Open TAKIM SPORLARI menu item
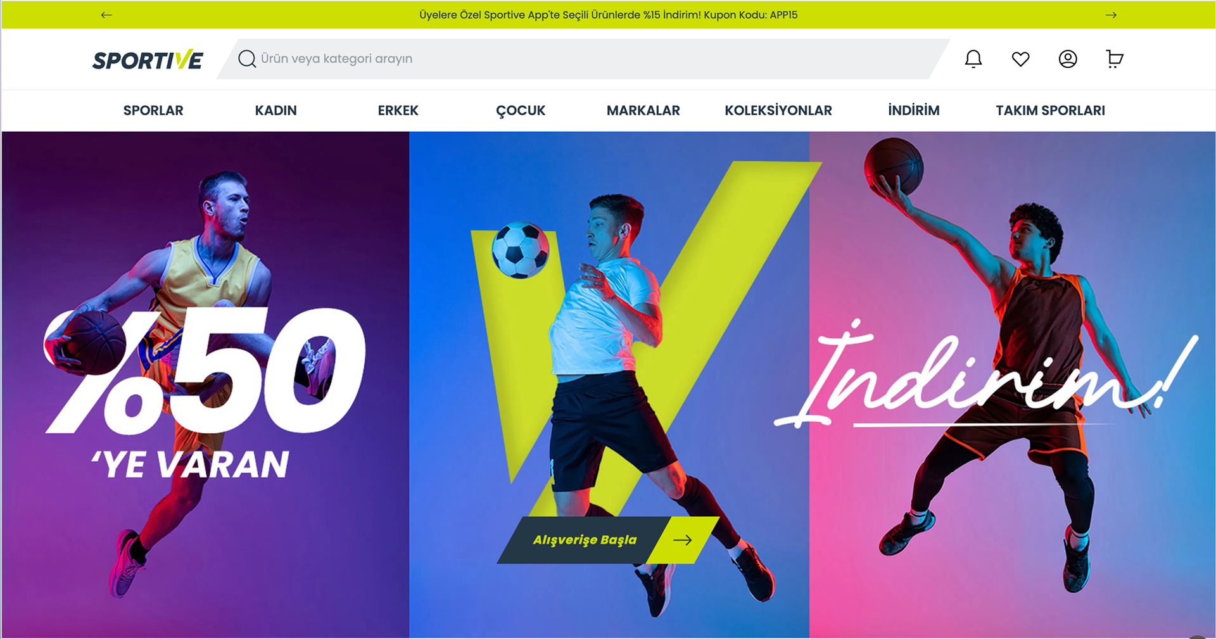The width and height of the screenshot is (1216, 639). (1050, 110)
